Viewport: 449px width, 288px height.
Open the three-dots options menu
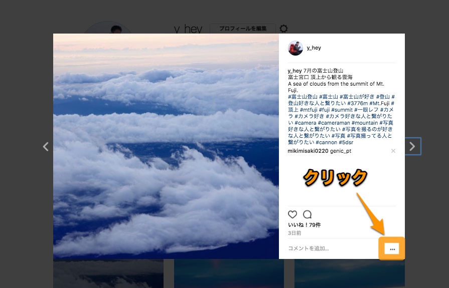tap(392, 249)
